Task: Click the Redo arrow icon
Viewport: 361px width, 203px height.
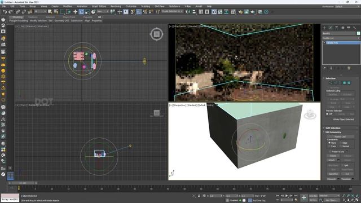Action: (x=10, y=12)
